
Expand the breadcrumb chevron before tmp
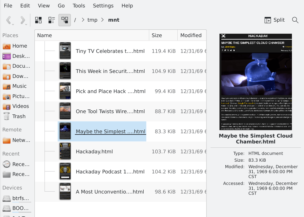[83, 20]
